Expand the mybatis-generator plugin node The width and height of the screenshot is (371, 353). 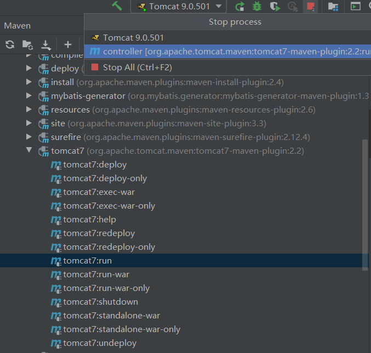(x=29, y=96)
